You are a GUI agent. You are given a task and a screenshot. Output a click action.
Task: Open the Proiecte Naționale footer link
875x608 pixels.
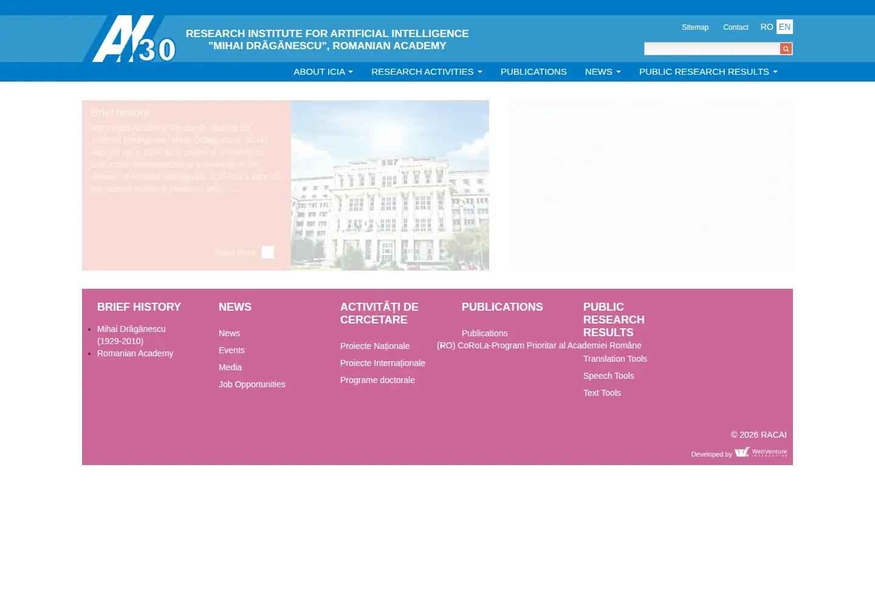[375, 346]
